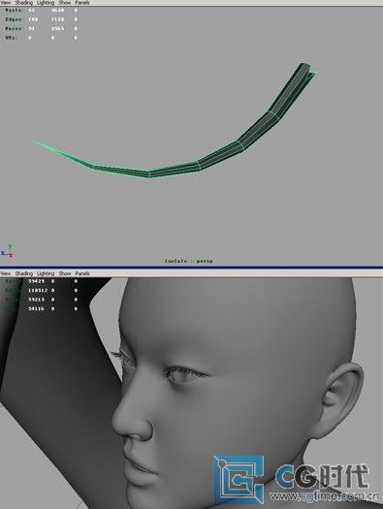Click the 54116 UV count value
Viewport: 383px width, 509px height.
click(x=36, y=308)
